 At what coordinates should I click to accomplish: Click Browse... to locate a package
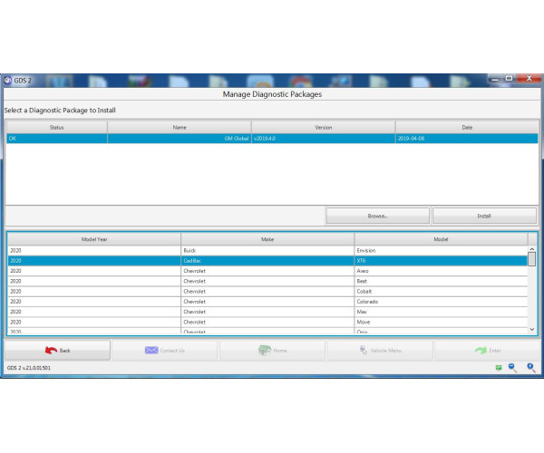[377, 216]
